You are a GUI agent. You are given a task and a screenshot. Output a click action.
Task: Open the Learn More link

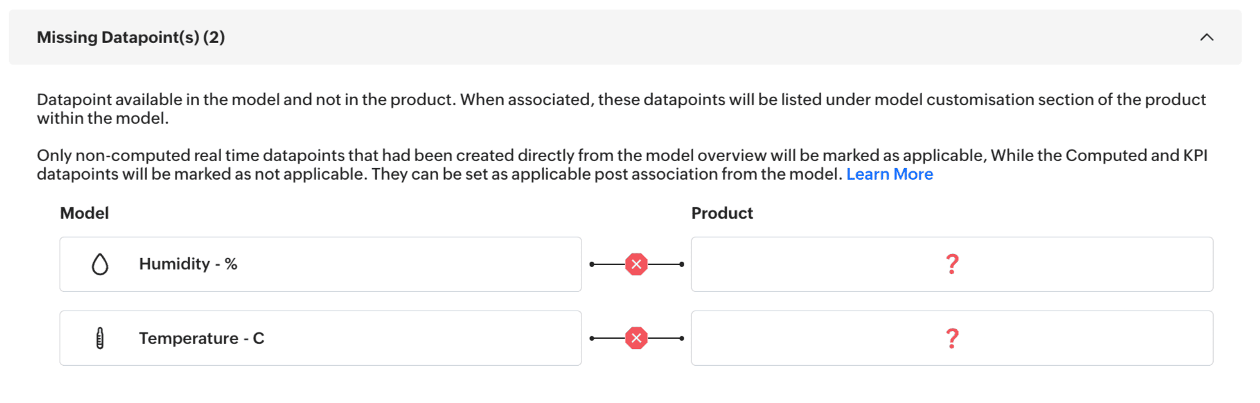889,174
